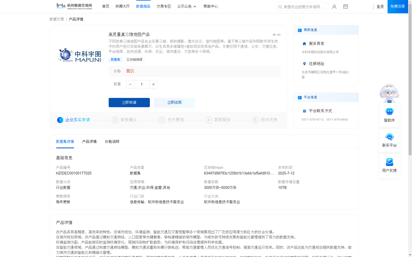The height and width of the screenshot is (257, 412).
Task: Open 帮助中心 navigation item
Action: pos(211,6)
